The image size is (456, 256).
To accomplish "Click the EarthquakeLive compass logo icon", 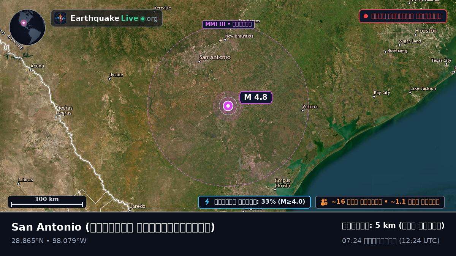I will coord(60,18).
